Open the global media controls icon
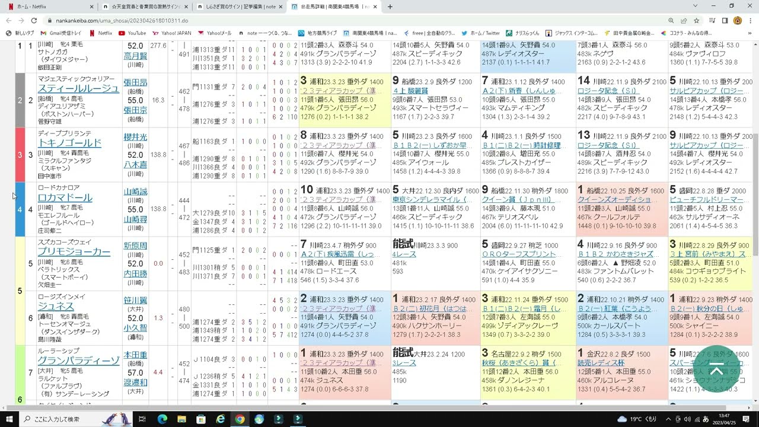This screenshot has height=427, width=759. 713,21
